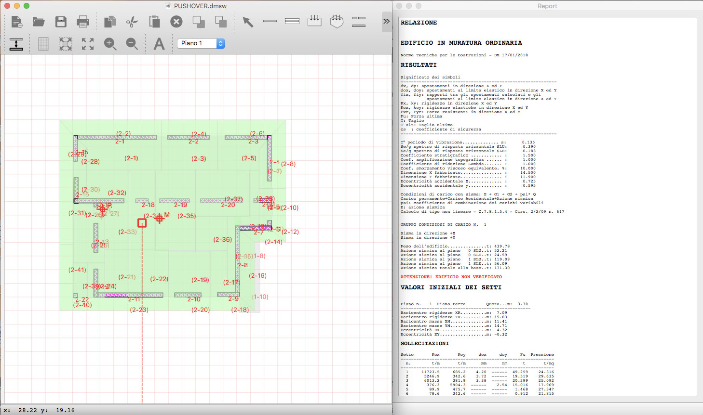Delete selection with the circled X icon
The width and height of the screenshot is (703, 415).
(176, 22)
